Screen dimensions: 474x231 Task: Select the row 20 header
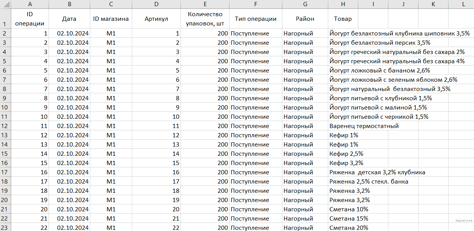5,200
